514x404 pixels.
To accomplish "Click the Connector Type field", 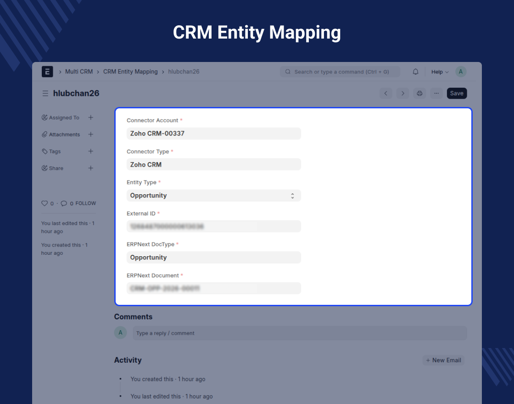I will [x=214, y=165].
